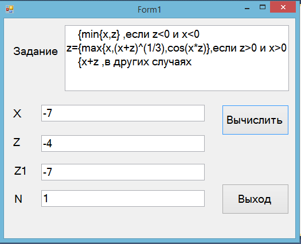
Task: Click the formula line with max and cos(x*z)
Action: [x=177, y=48]
